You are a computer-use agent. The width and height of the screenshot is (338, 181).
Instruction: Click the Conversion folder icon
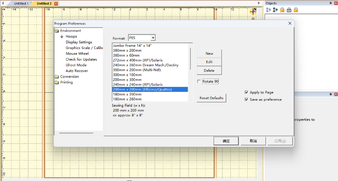pos(56,77)
